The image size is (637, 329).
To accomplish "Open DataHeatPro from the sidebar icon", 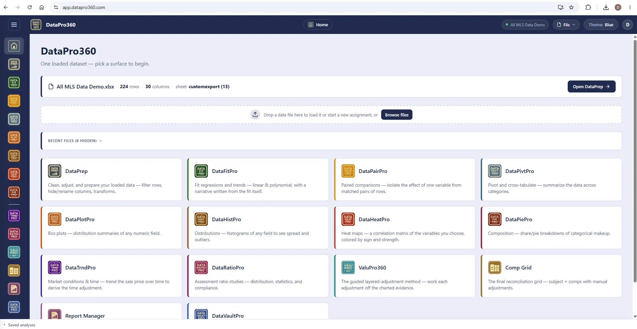I will 14,174.
